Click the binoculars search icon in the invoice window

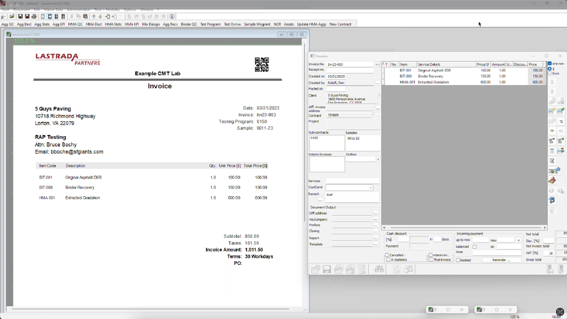point(379,269)
